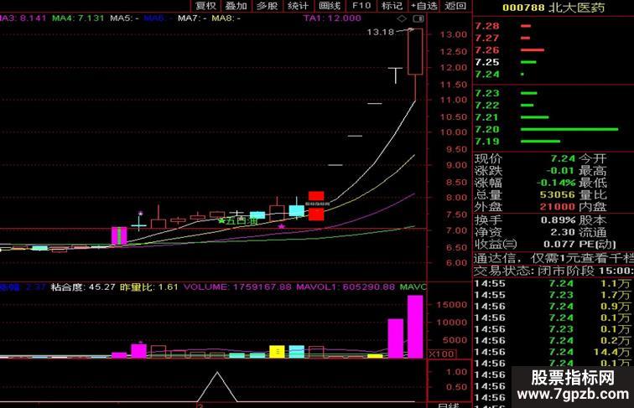Select ask price 7.28 row

[553, 26]
